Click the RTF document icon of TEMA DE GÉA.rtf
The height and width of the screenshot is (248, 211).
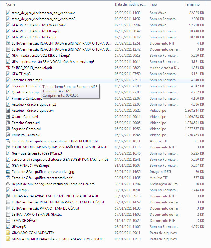(8, 221)
